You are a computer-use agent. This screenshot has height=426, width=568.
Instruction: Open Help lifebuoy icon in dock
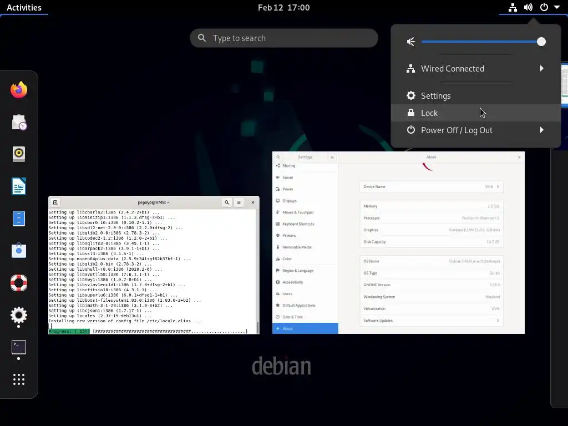(x=19, y=282)
